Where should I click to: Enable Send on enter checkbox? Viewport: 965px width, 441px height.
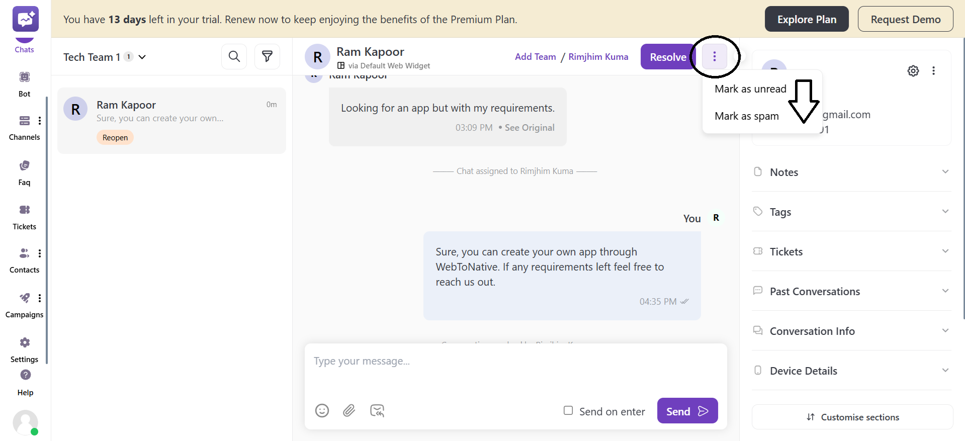pos(568,410)
